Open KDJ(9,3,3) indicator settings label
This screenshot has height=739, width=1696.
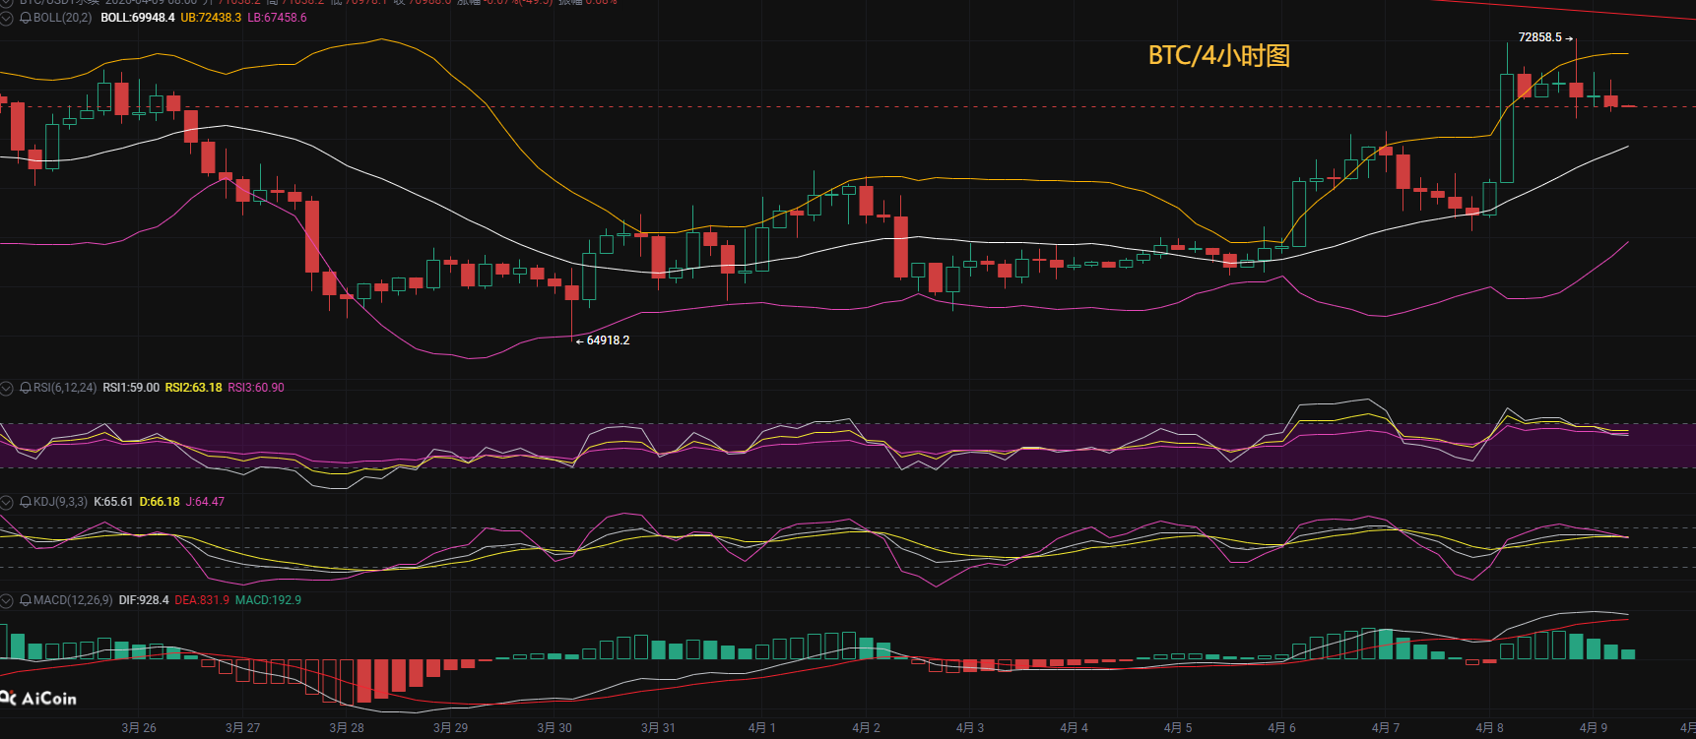[60, 502]
